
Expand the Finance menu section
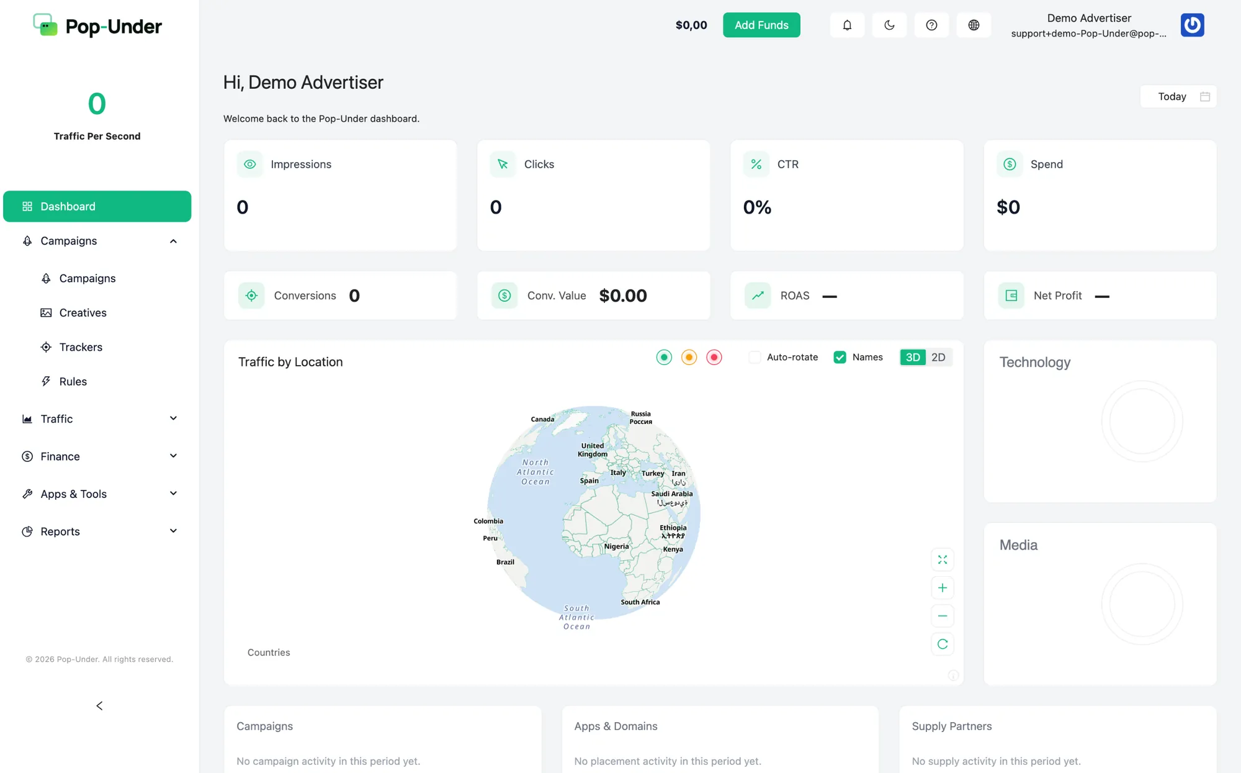click(x=97, y=456)
